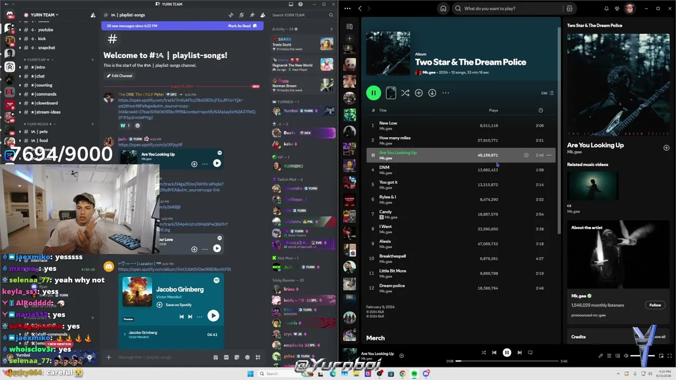The width and height of the screenshot is (676, 380).
Task: Open the Spotify play queue
Action: coord(609,356)
